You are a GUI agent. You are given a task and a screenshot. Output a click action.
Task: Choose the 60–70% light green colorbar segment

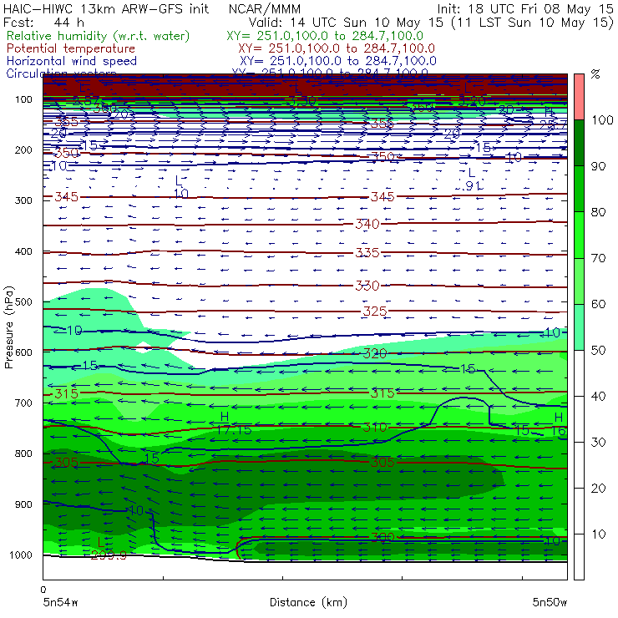[579, 281]
